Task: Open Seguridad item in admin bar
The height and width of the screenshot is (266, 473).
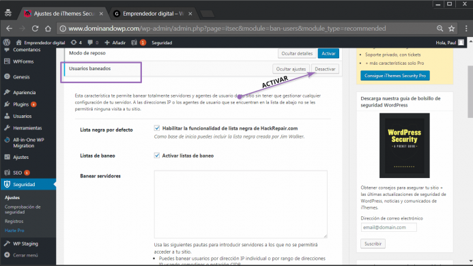Action: tap(162, 42)
